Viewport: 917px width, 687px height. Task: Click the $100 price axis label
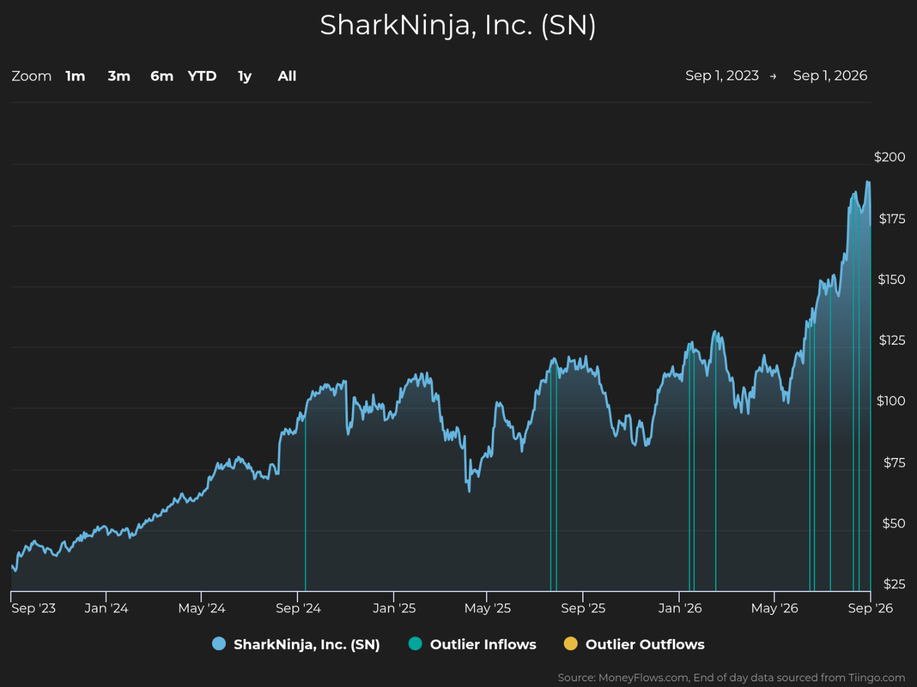pyautogui.click(x=890, y=401)
